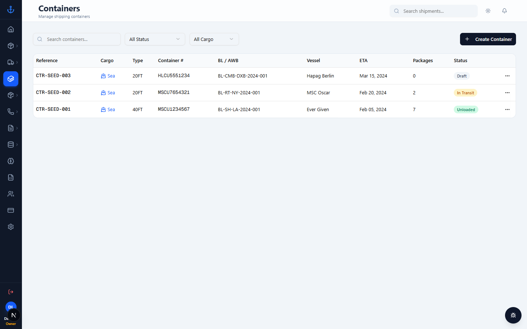The image size is (527, 329).
Task: Click the anchor logo icon
Action: click(11, 10)
